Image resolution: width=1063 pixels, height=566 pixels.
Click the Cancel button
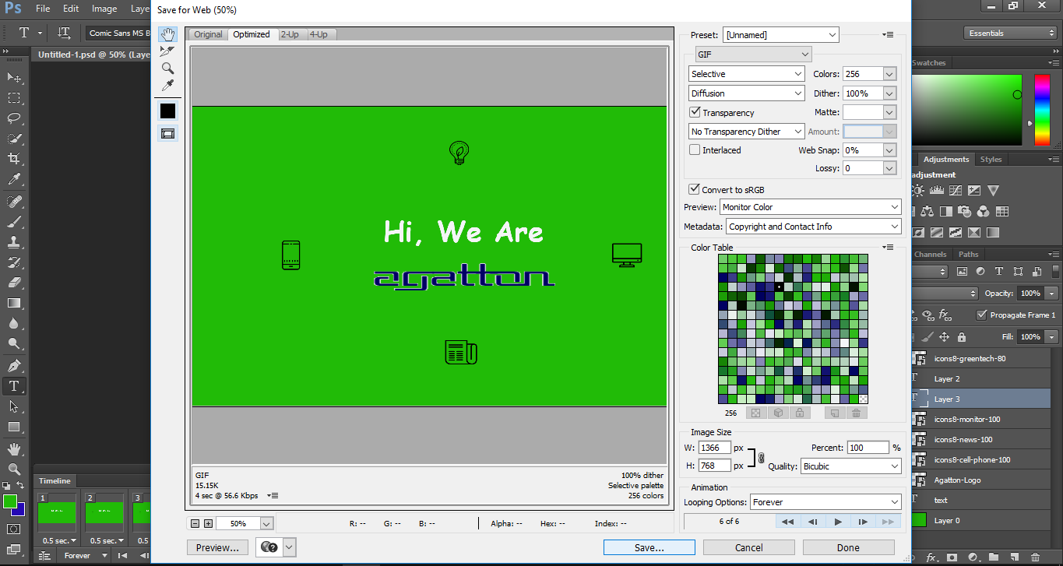click(x=749, y=547)
